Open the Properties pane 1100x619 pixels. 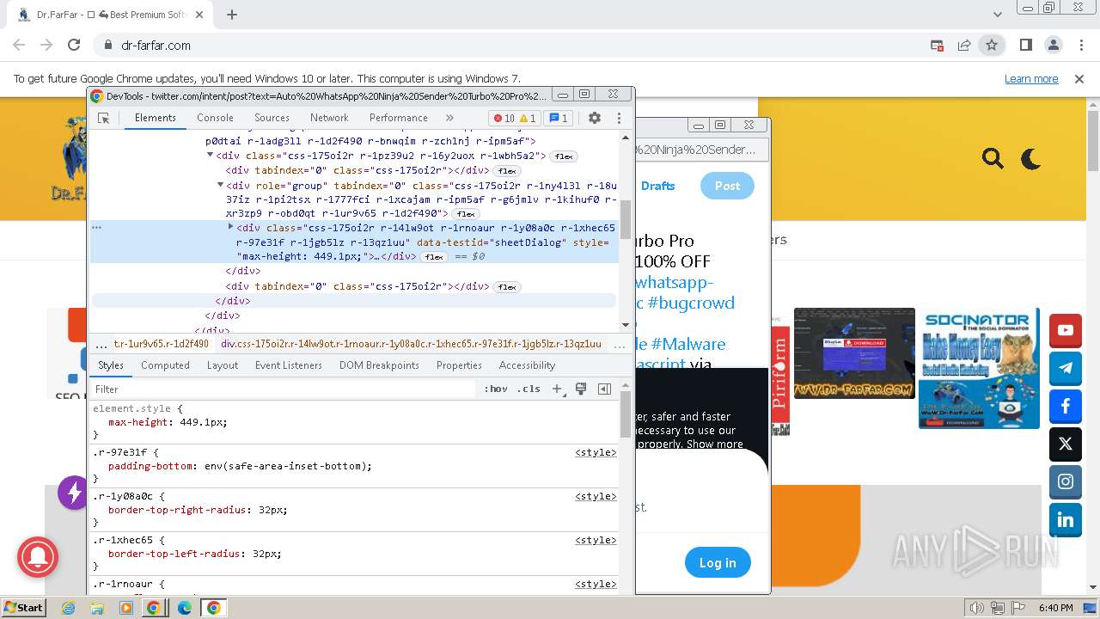tap(459, 365)
